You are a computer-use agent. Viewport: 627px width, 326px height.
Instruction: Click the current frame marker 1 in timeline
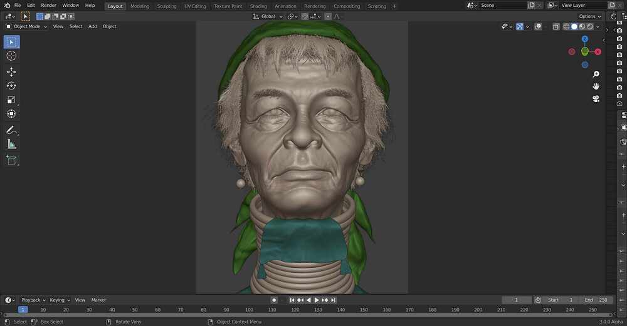(23, 310)
